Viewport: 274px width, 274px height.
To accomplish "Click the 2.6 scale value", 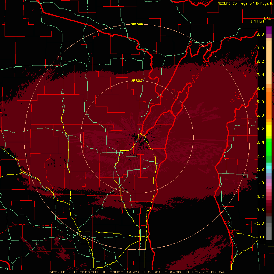I will coord(260,156).
